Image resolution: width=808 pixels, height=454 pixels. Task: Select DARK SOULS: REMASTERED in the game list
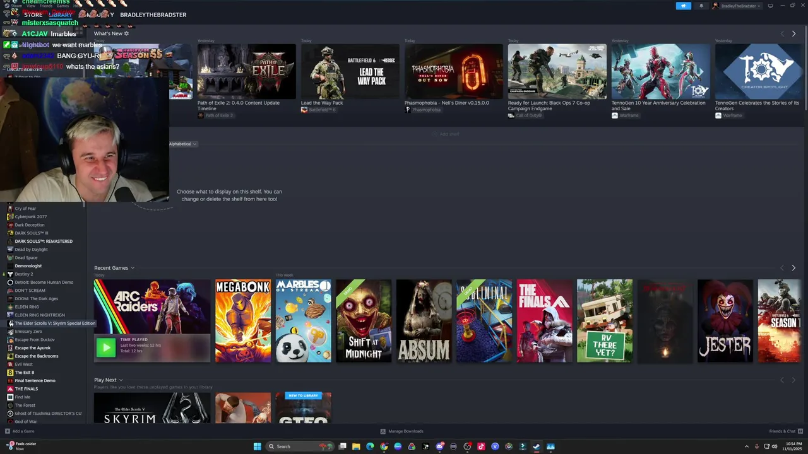pyautogui.click(x=44, y=242)
